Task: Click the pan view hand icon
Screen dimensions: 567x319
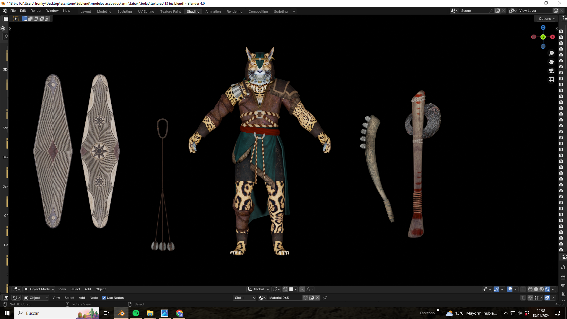Action: (551, 62)
